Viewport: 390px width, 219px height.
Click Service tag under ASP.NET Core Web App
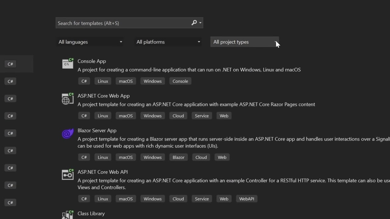[x=202, y=116]
